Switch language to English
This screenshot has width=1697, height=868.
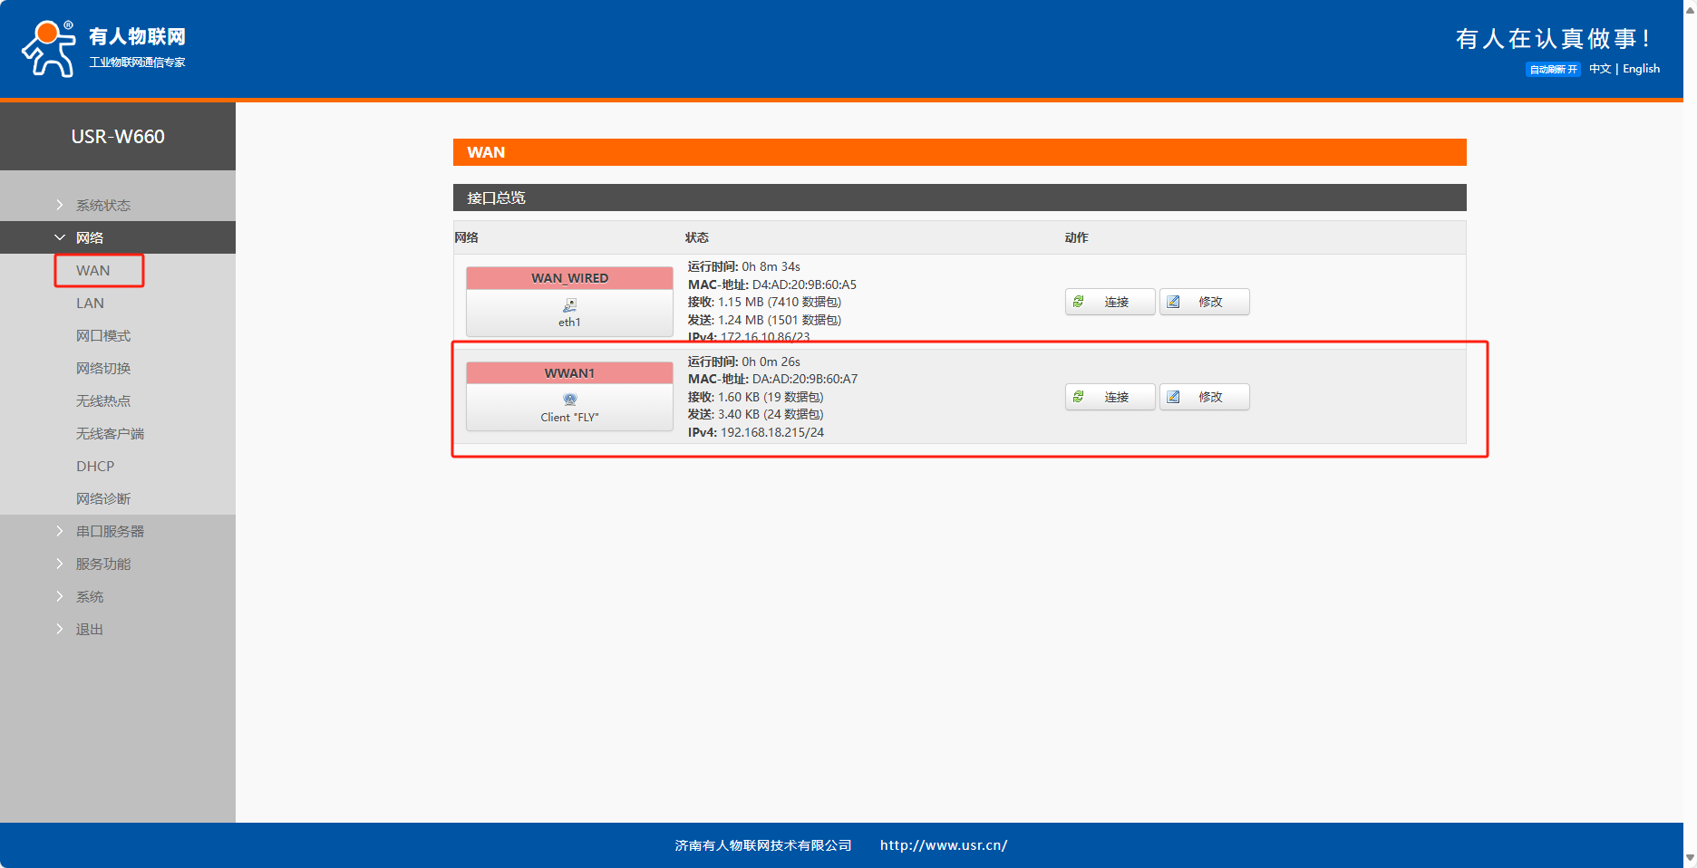(1641, 69)
